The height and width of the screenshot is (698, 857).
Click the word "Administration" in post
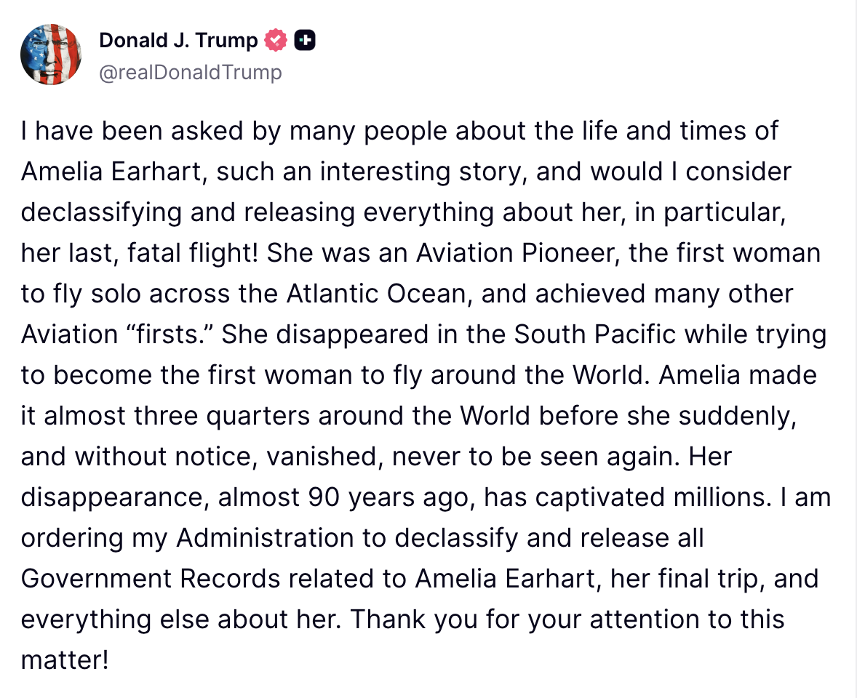click(x=265, y=538)
